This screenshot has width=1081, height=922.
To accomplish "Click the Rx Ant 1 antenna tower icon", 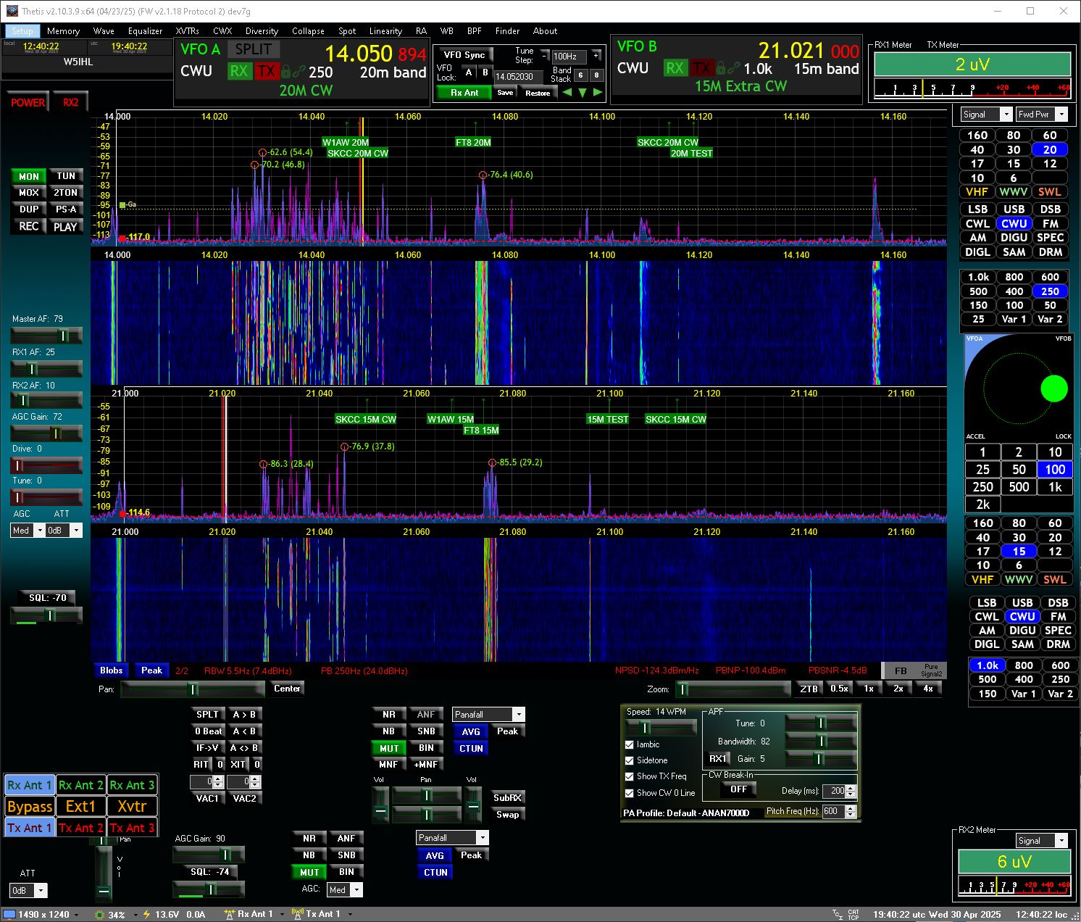I will (230, 914).
